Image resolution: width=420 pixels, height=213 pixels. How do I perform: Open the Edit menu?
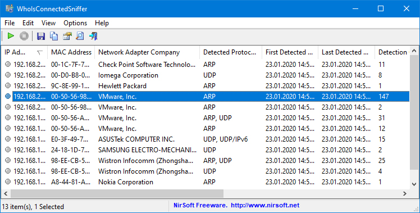pyautogui.click(x=28, y=23)
